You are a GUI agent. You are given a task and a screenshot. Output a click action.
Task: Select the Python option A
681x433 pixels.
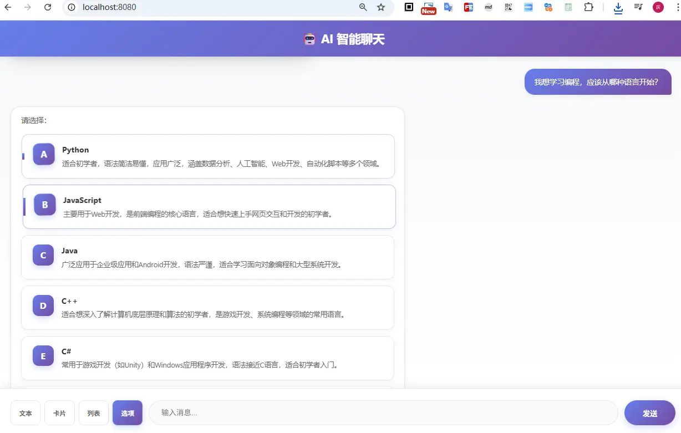(x=208, y=156)
